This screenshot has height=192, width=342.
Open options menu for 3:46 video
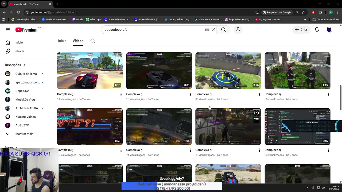coord(328,150)
